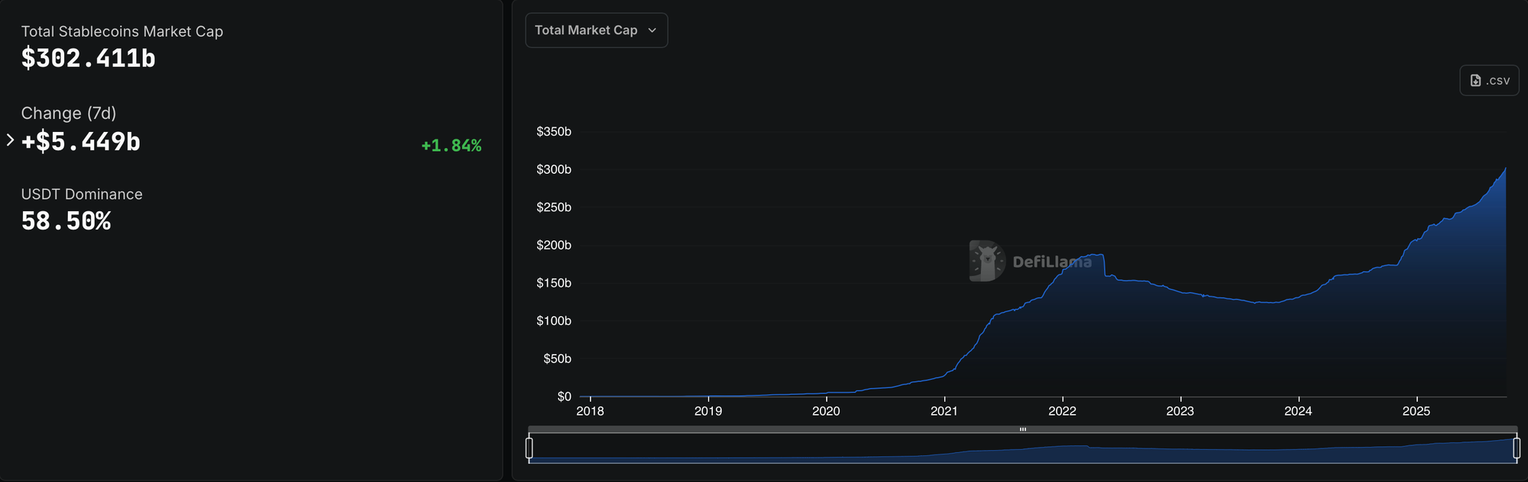Click the $200b label on the y-axis
The height and width of the screenshot is (482, 1528).
click(x=554, y=246)
